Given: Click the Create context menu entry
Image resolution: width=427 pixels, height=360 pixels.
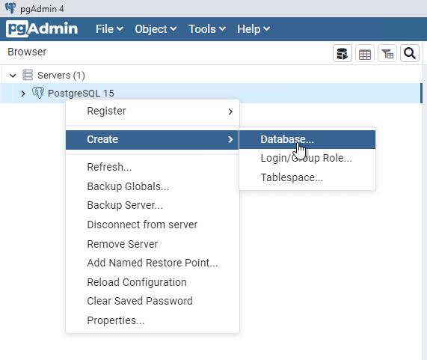Looking at the screenshot, I should coord(153,139).
